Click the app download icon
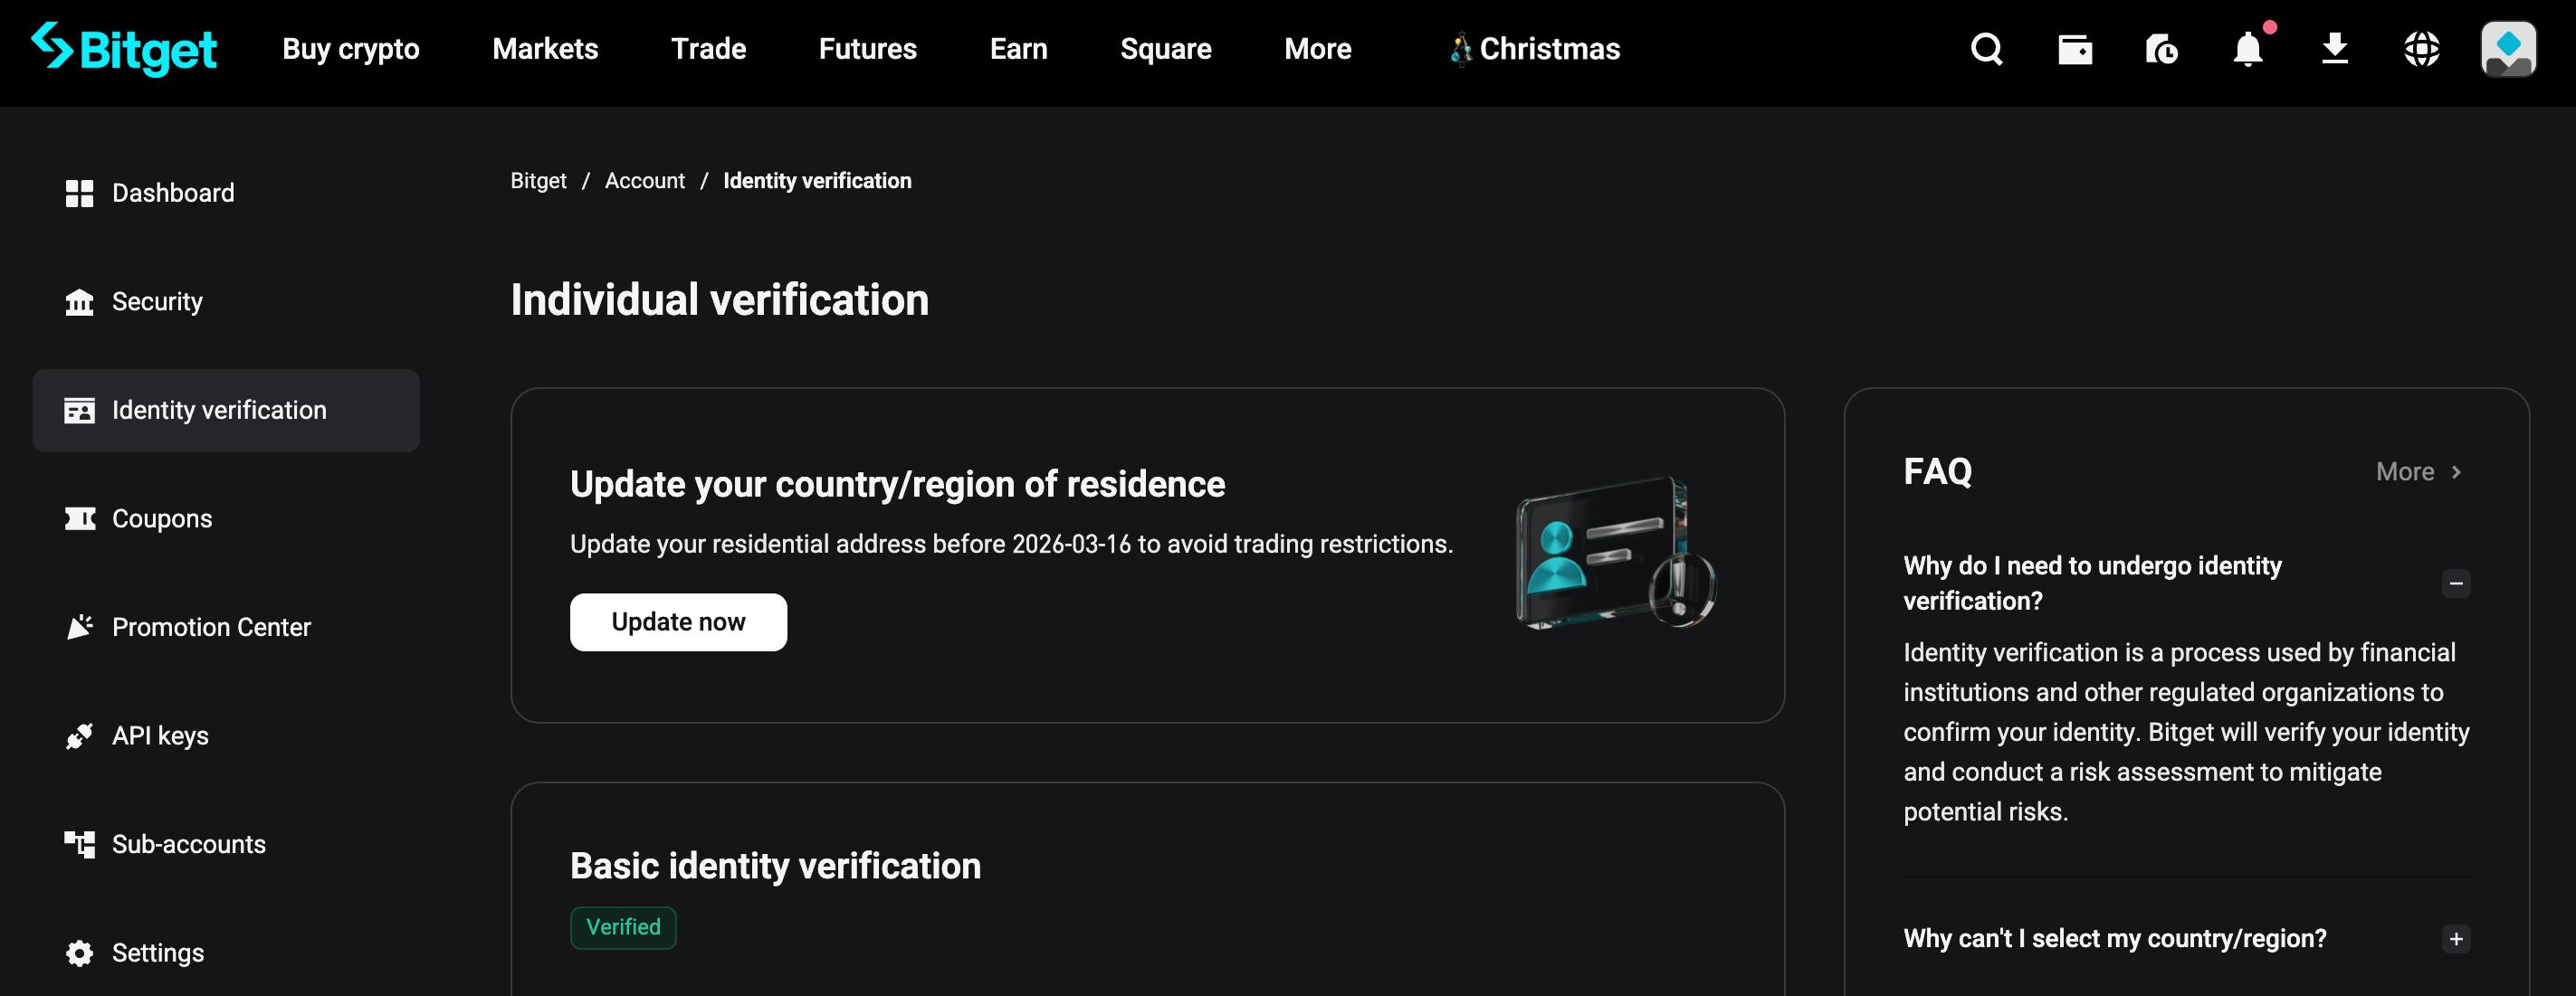Viewport: 2576px width, 996px height. pos(2334,49)
